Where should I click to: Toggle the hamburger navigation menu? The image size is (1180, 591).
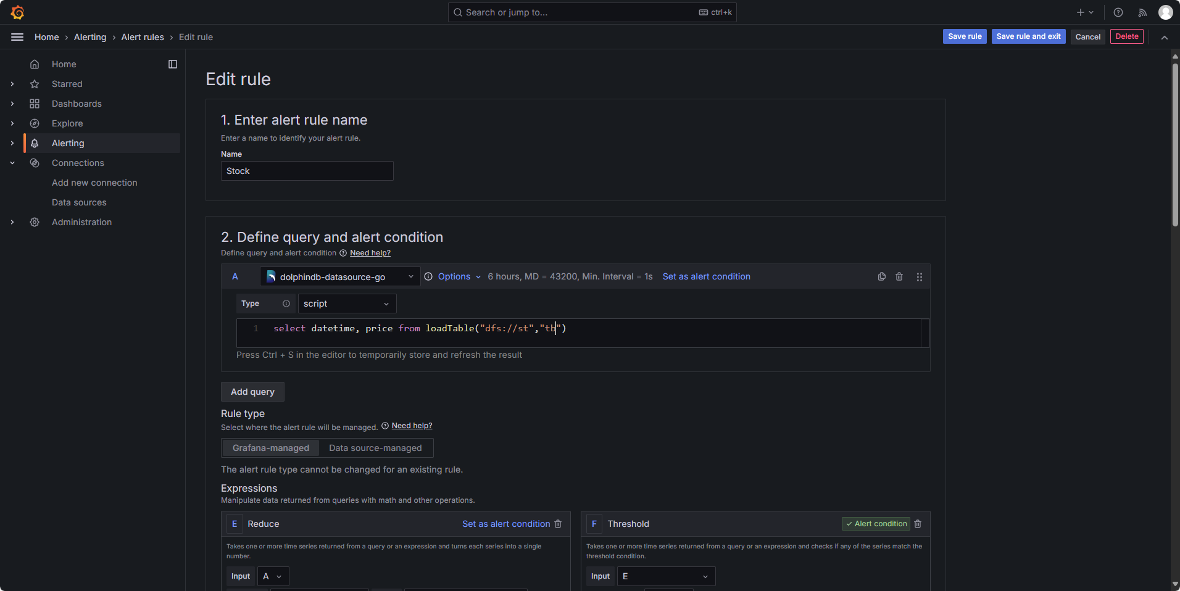pyautogui.click(x=17, y=37)
